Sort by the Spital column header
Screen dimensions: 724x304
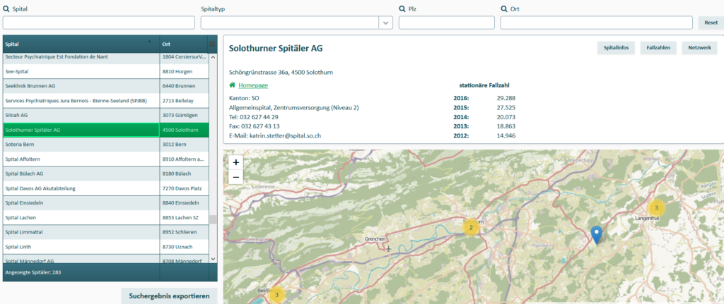pos(81,44)
